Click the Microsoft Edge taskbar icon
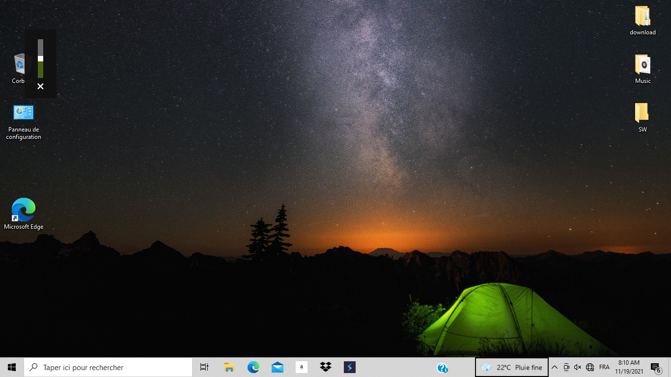671x377 pixels. point(253,367)
